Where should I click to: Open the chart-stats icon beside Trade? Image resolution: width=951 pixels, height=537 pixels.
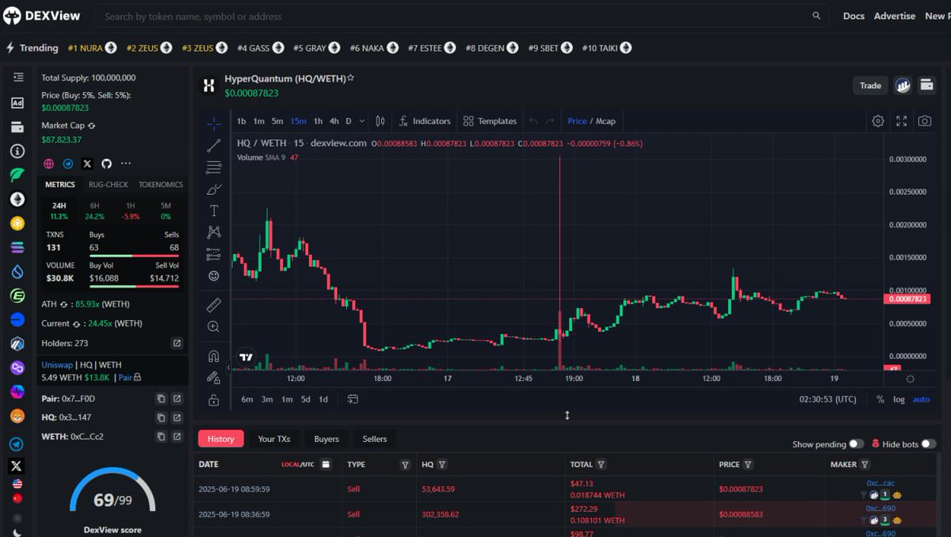903,86
